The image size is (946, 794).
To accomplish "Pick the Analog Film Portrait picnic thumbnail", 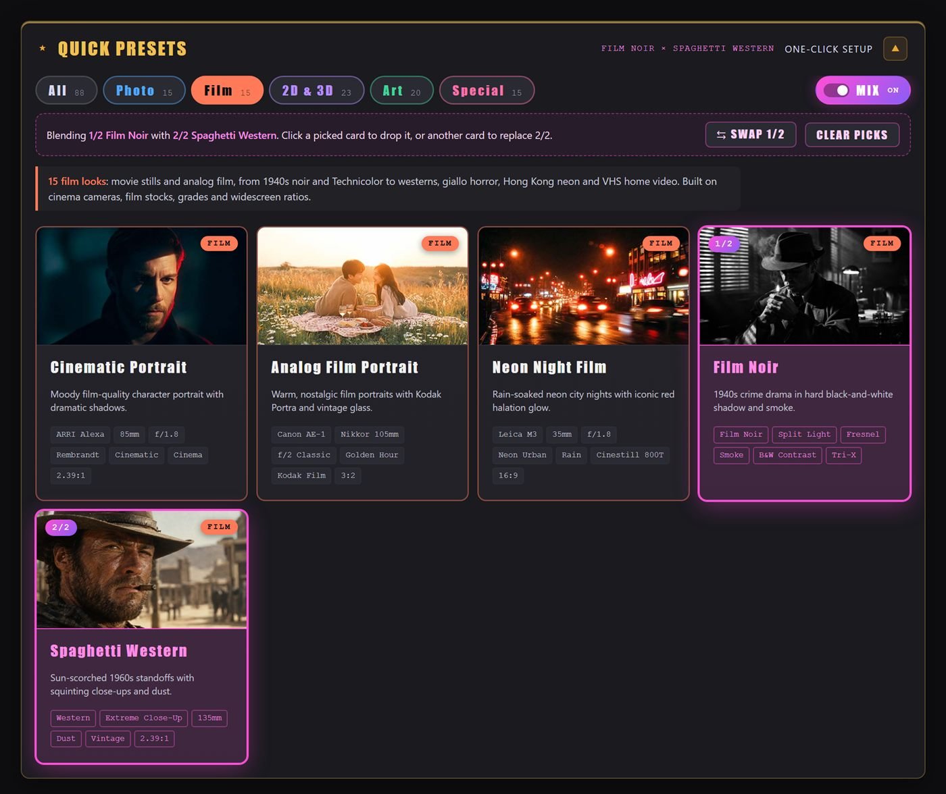I will pyautogui.click(x=363, y=286).
